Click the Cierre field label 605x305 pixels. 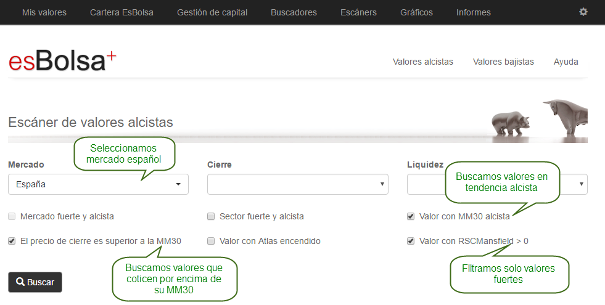pyautogui.click(x=220, y=165)
